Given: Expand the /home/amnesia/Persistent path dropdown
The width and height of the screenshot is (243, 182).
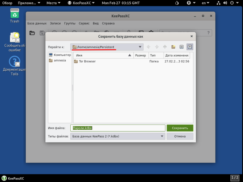Looking at the screenshot, I should [140, 47].
